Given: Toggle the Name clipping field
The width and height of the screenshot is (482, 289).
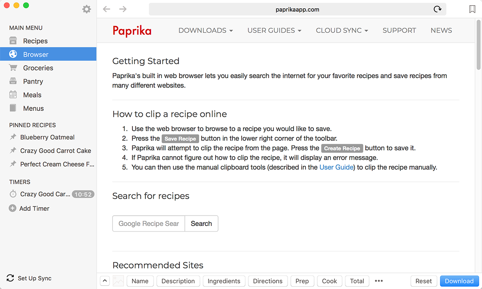Looking at the screenshot, I should [x=140, y=281].
